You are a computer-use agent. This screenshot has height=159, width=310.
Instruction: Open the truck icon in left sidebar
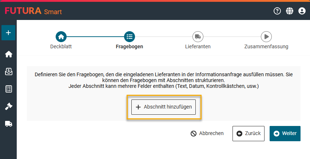click(x=8, y=124)
